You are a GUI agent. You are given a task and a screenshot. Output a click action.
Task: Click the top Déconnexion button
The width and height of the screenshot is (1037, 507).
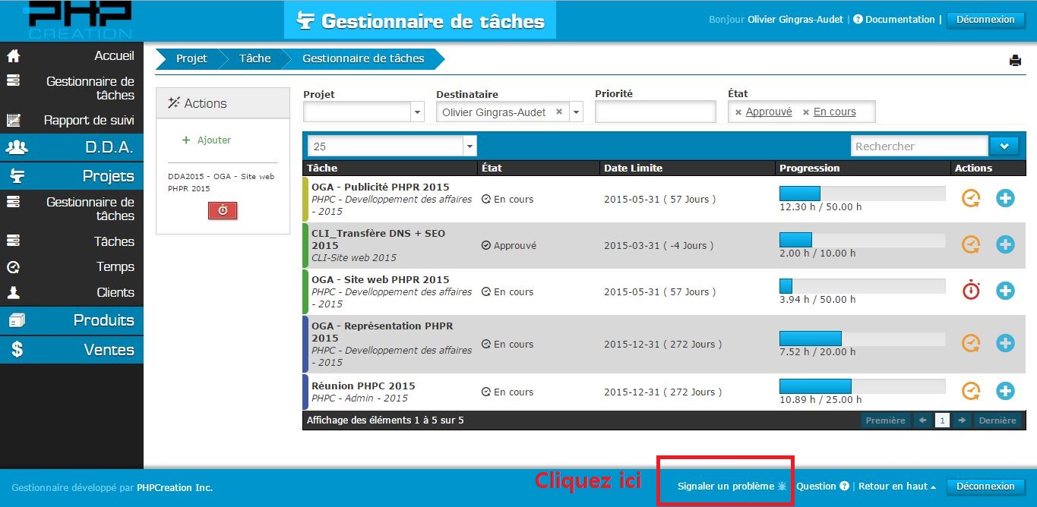click(x=985, y=20)
